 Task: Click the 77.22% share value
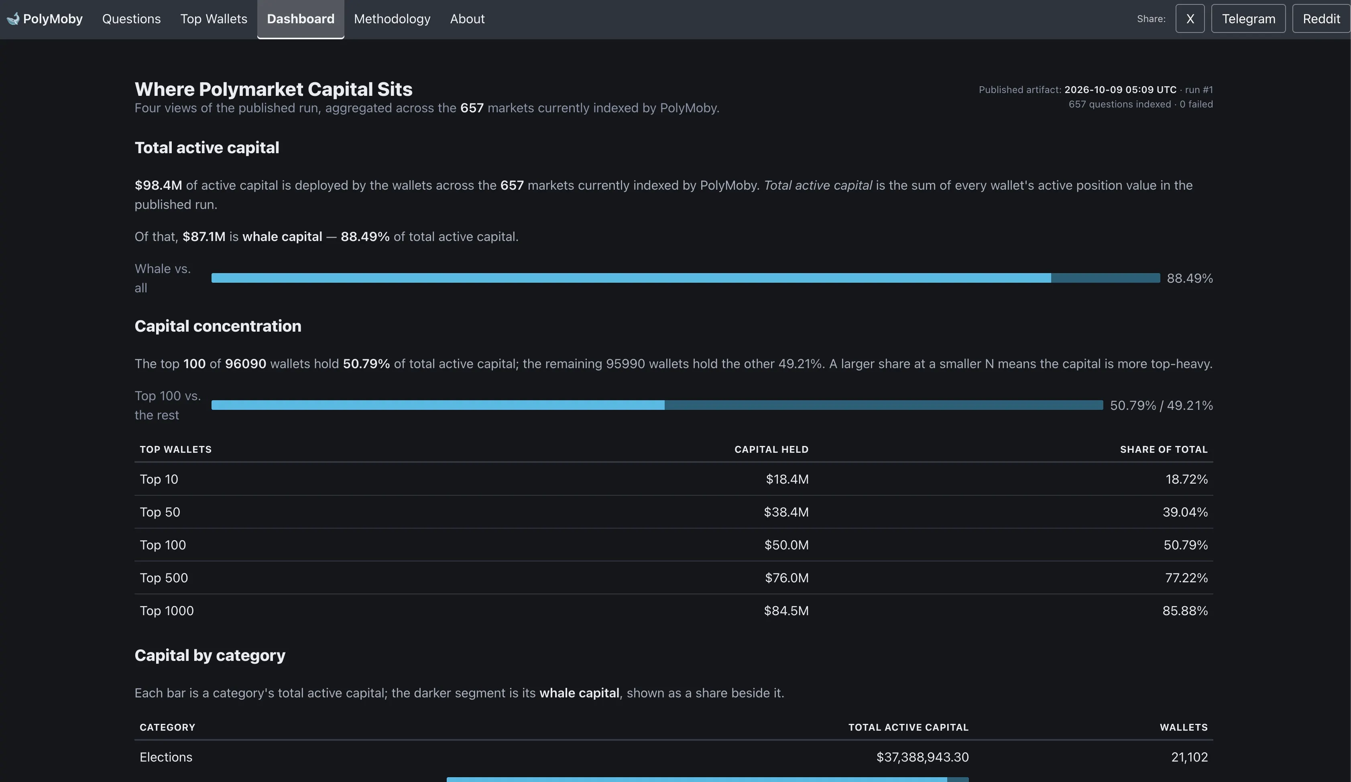click(1186, 577)
